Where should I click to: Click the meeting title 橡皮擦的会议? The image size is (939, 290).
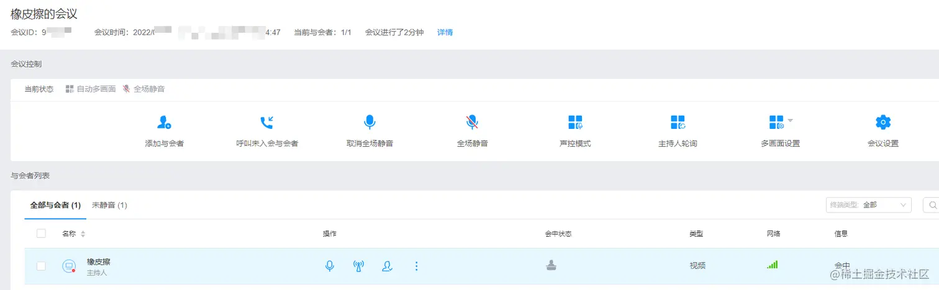tap(44, 14)
